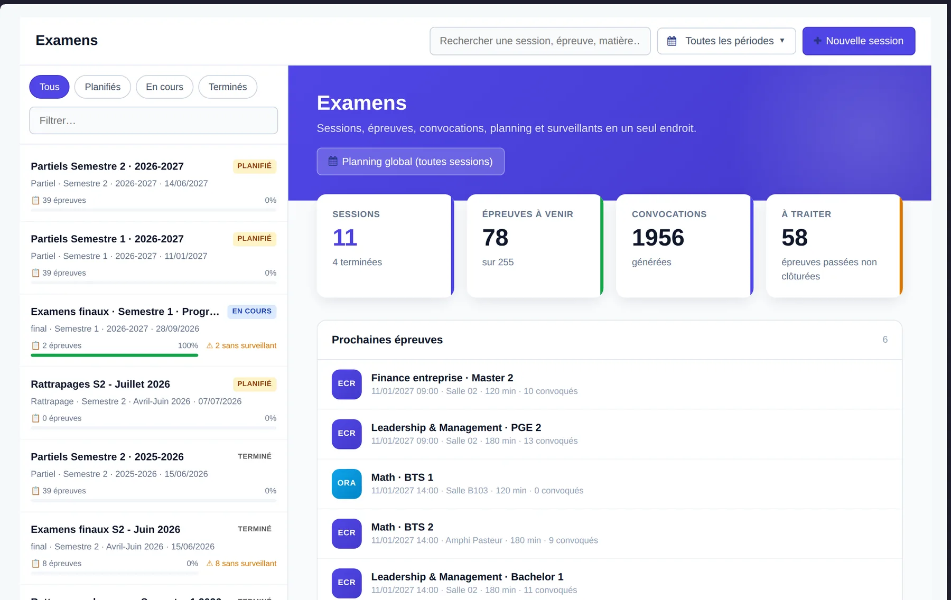Click the ECR badge for Math BTS 2
This screenshot has width=951, height=600.
(x=347, y=533)
